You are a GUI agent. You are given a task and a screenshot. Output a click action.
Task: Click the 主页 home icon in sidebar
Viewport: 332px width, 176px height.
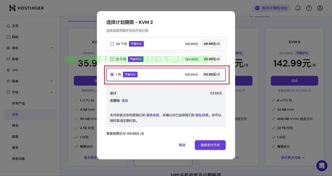point(8,26)
